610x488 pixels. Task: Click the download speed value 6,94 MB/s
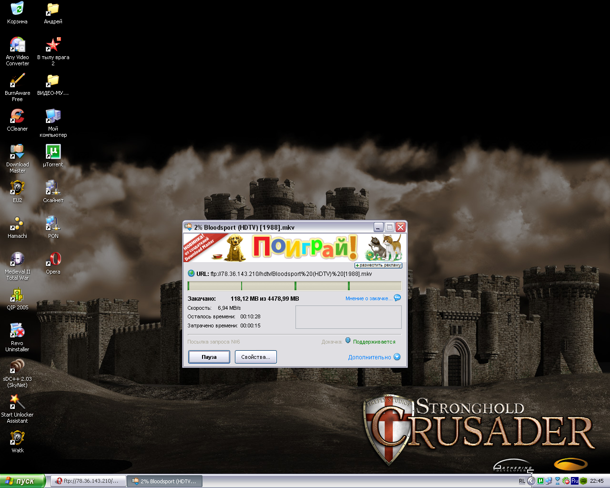coord(229,308)
